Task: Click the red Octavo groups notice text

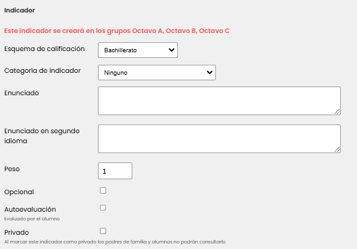Action: tap(117, 31)
